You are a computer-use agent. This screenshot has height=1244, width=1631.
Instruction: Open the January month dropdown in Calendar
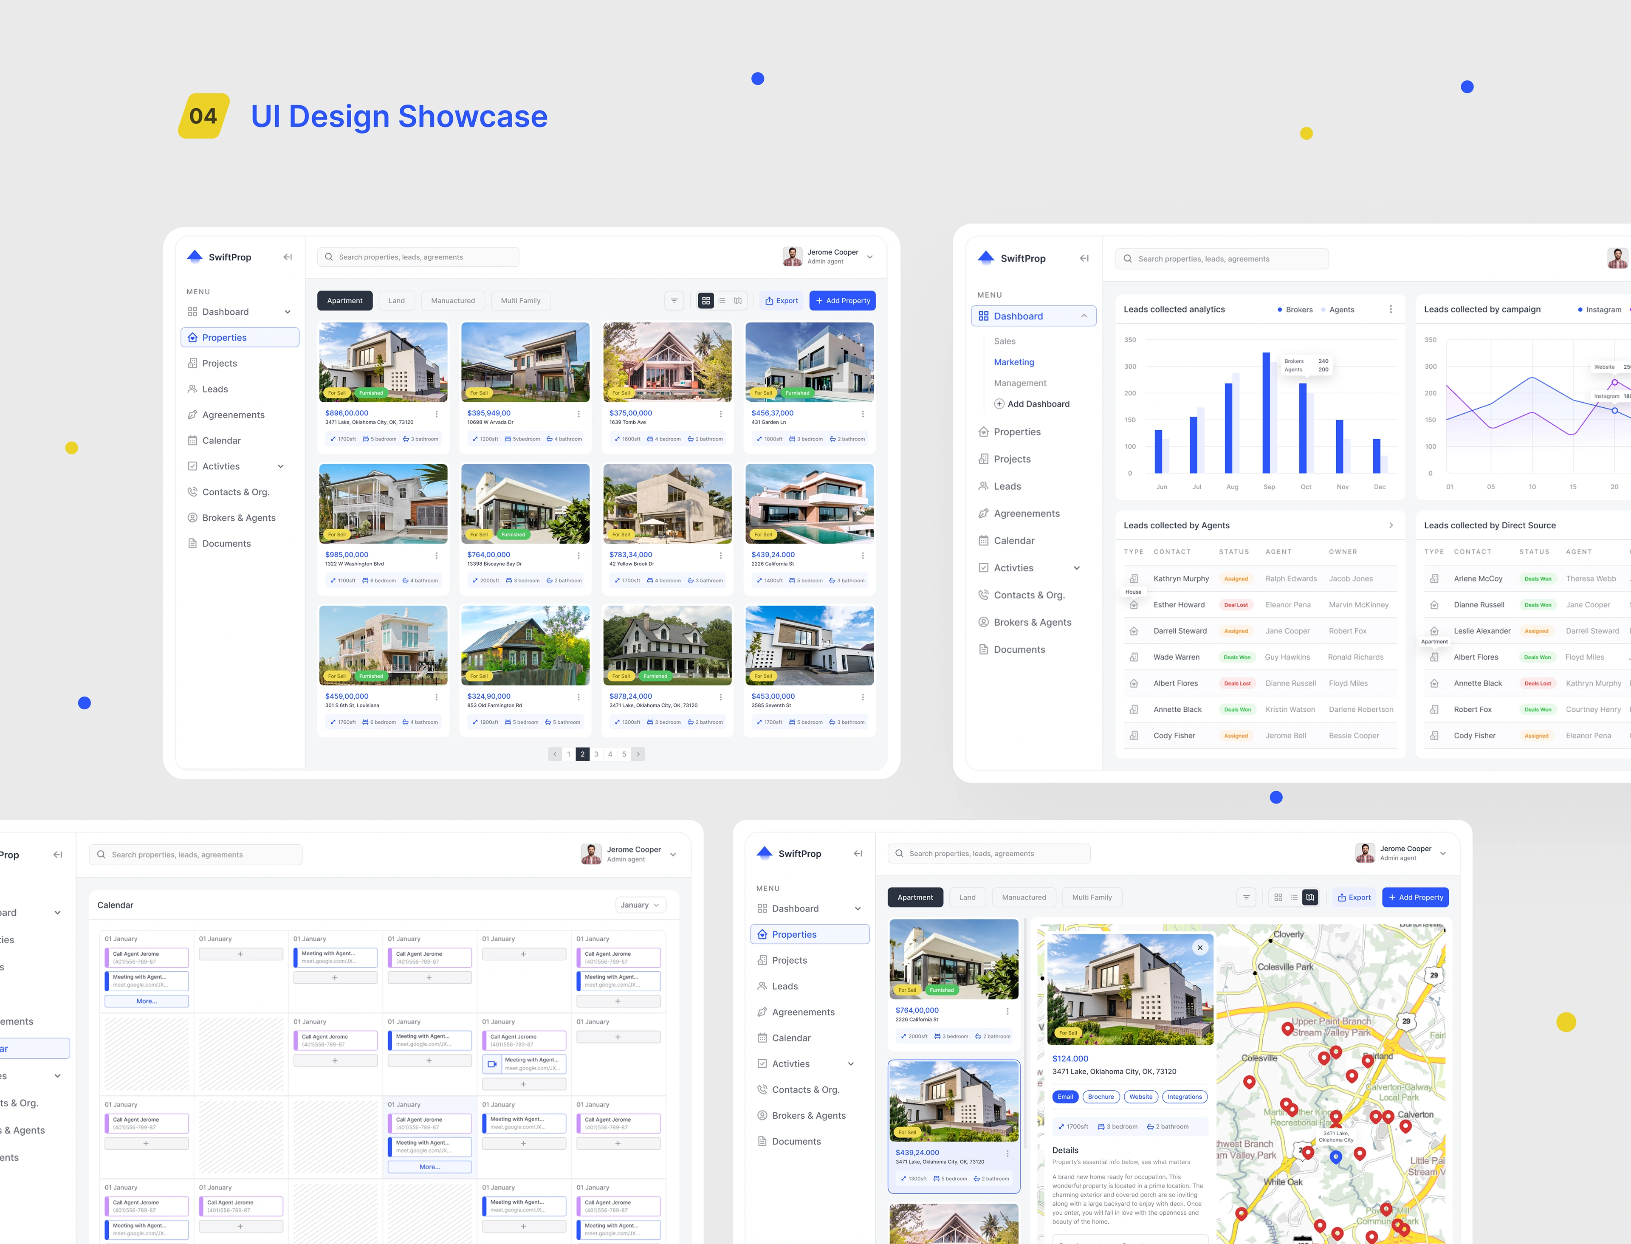(641, 905)
